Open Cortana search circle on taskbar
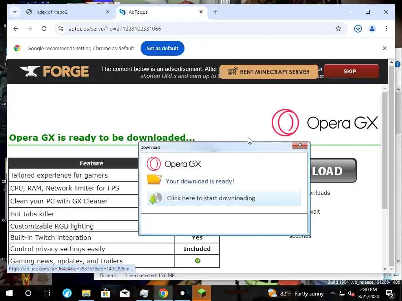The image size is (402, 301). point(28,293)
